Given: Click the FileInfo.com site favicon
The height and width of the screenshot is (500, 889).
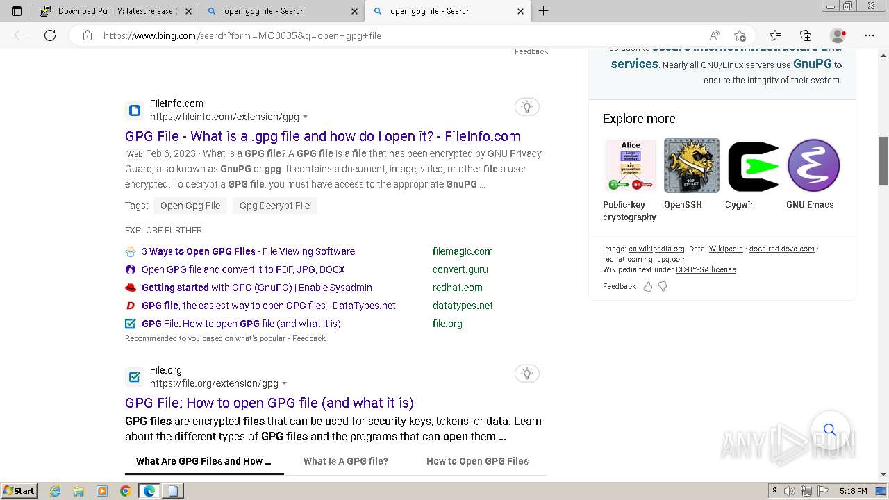Looking at the screenshot, I should coord(135,110).
